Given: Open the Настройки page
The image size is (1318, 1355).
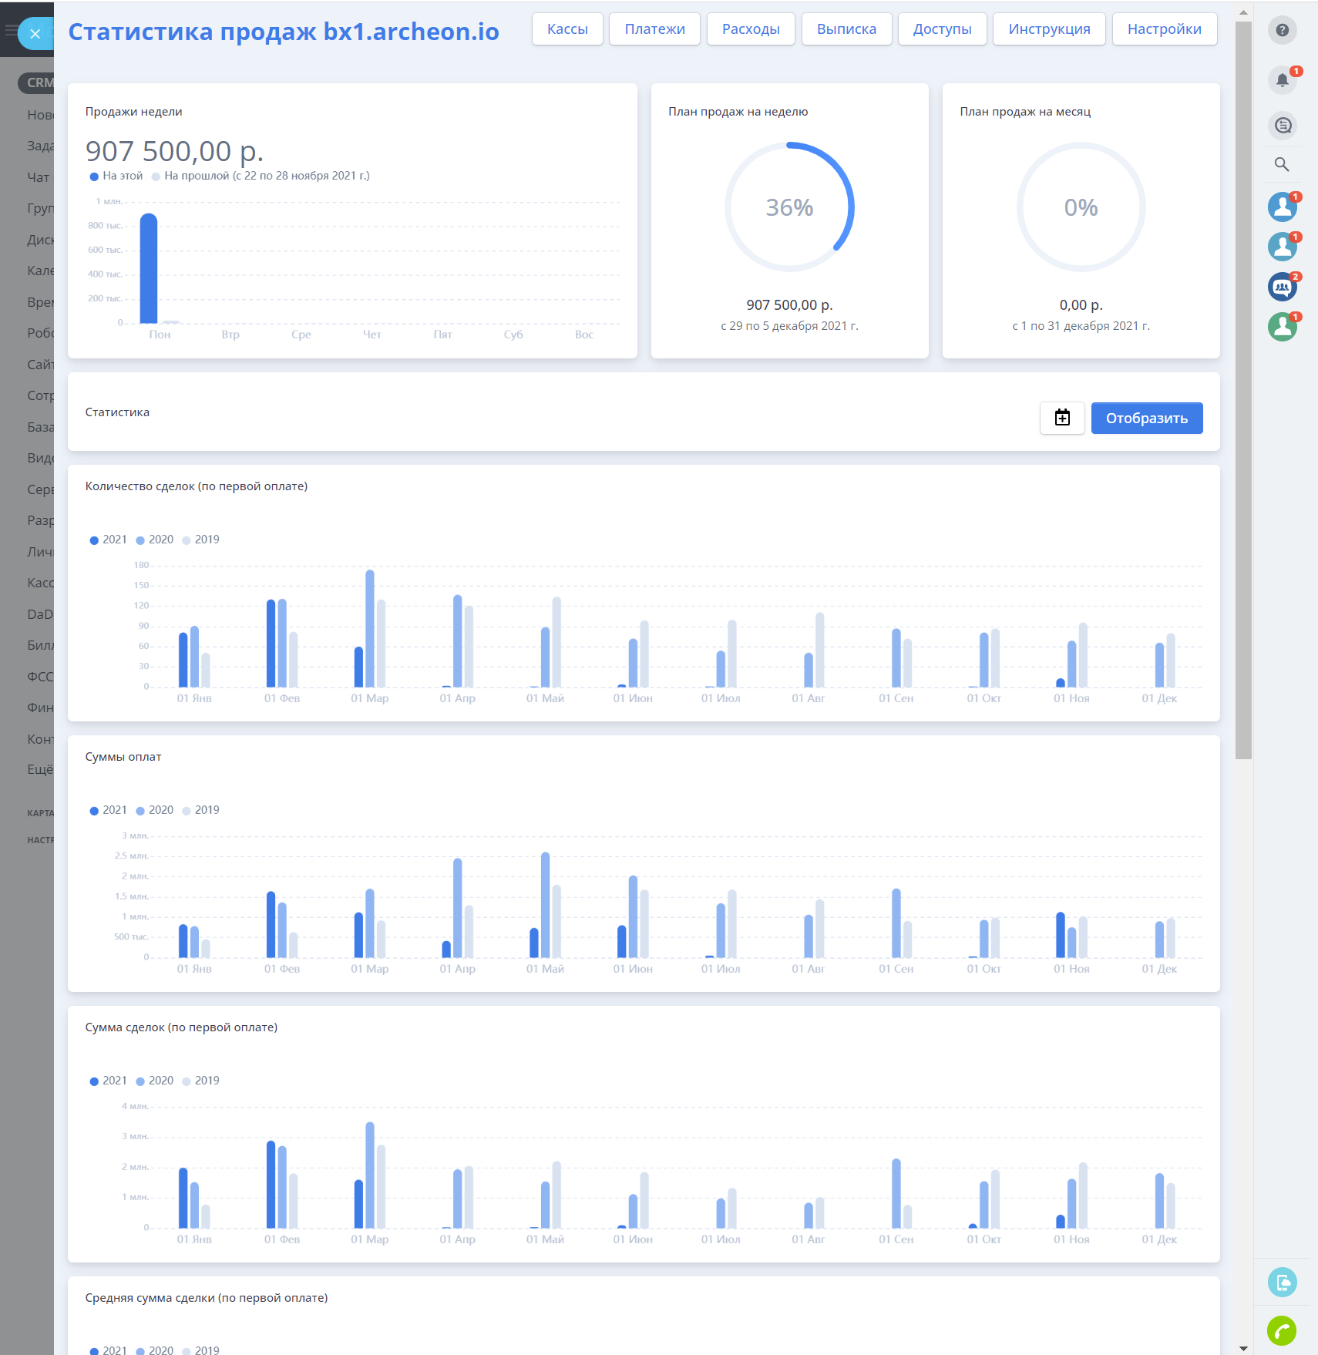Looking at the screenshot, I should [1164, 29].
